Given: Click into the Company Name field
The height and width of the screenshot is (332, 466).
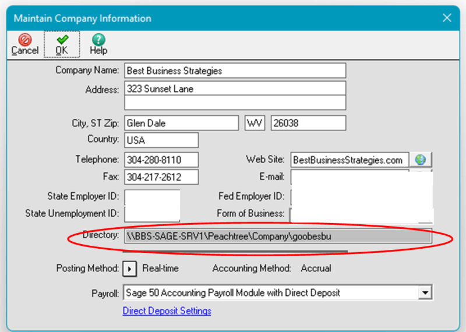Looking at the screenshot, I should point(235,70).
